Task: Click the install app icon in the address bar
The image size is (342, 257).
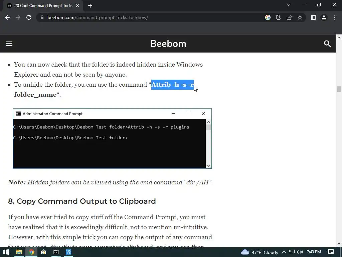Action: (279, 17)
